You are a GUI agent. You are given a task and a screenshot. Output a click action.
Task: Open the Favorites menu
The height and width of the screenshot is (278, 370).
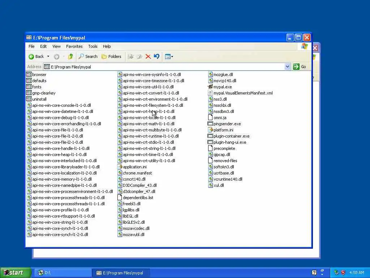(x=74, y=46)
